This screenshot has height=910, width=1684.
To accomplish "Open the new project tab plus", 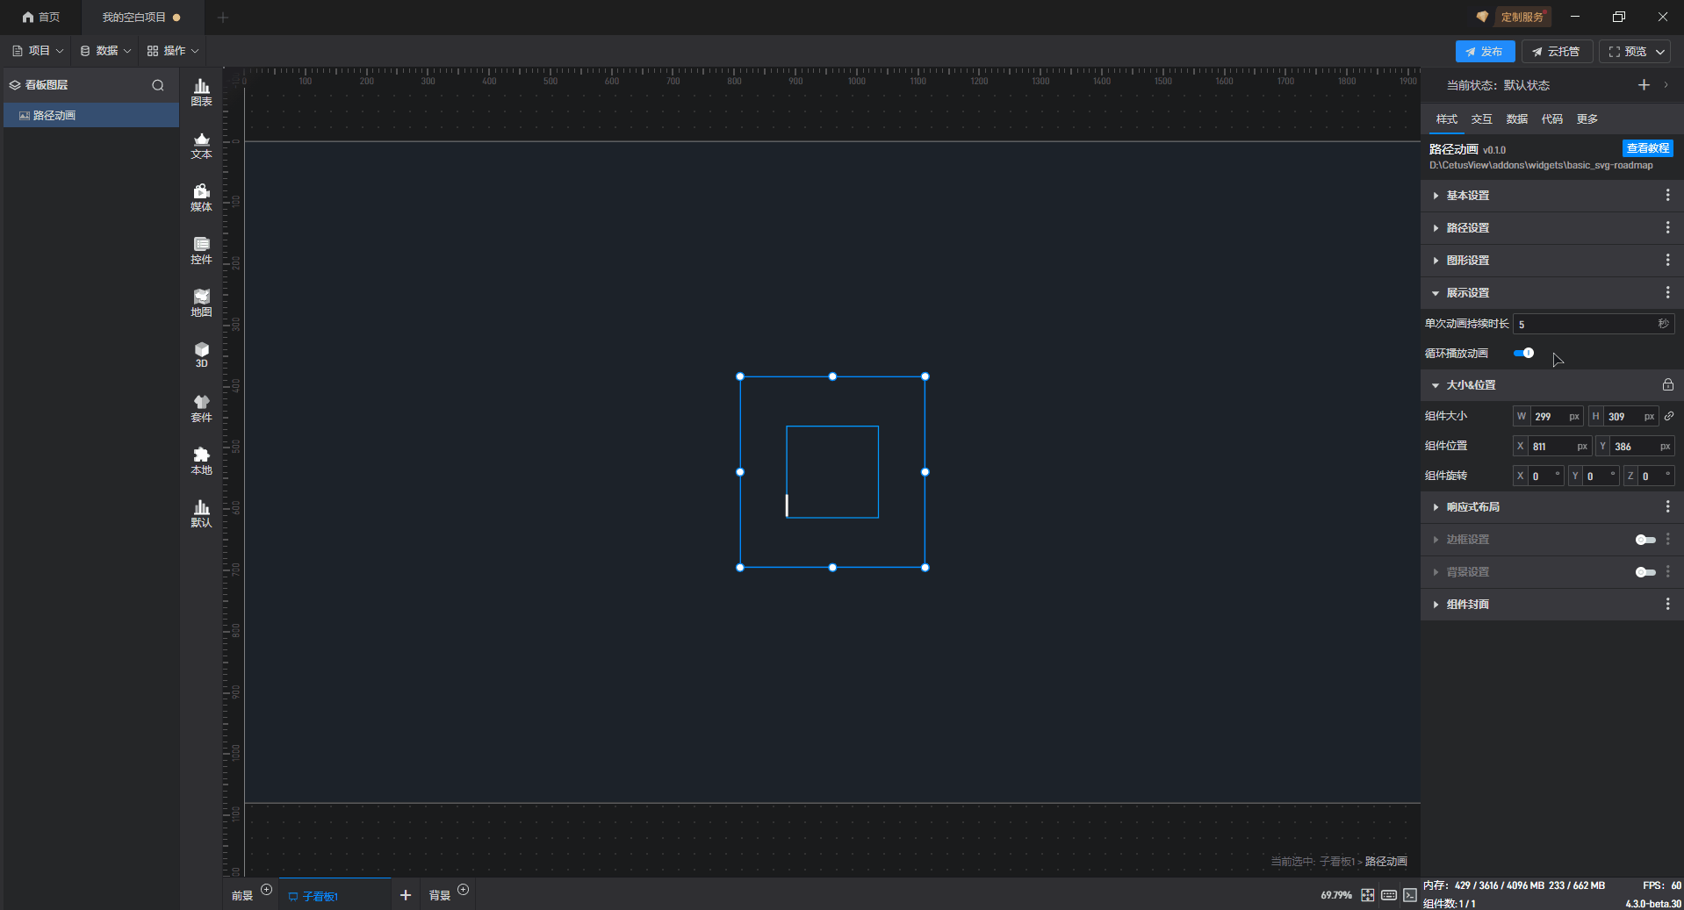I will tap(222, 17).
